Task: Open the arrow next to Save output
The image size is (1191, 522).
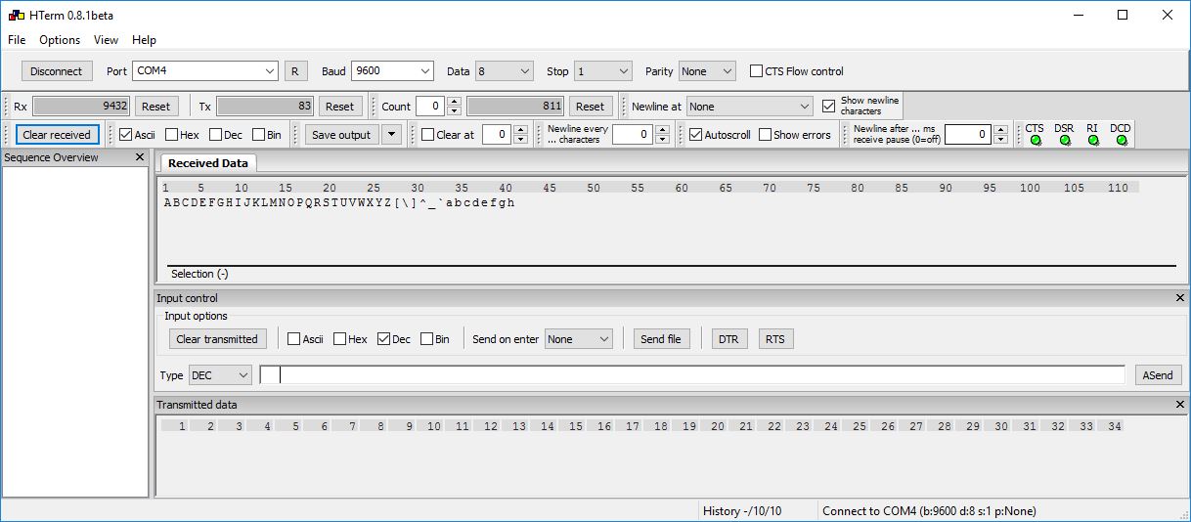Action: click(391, 135)
